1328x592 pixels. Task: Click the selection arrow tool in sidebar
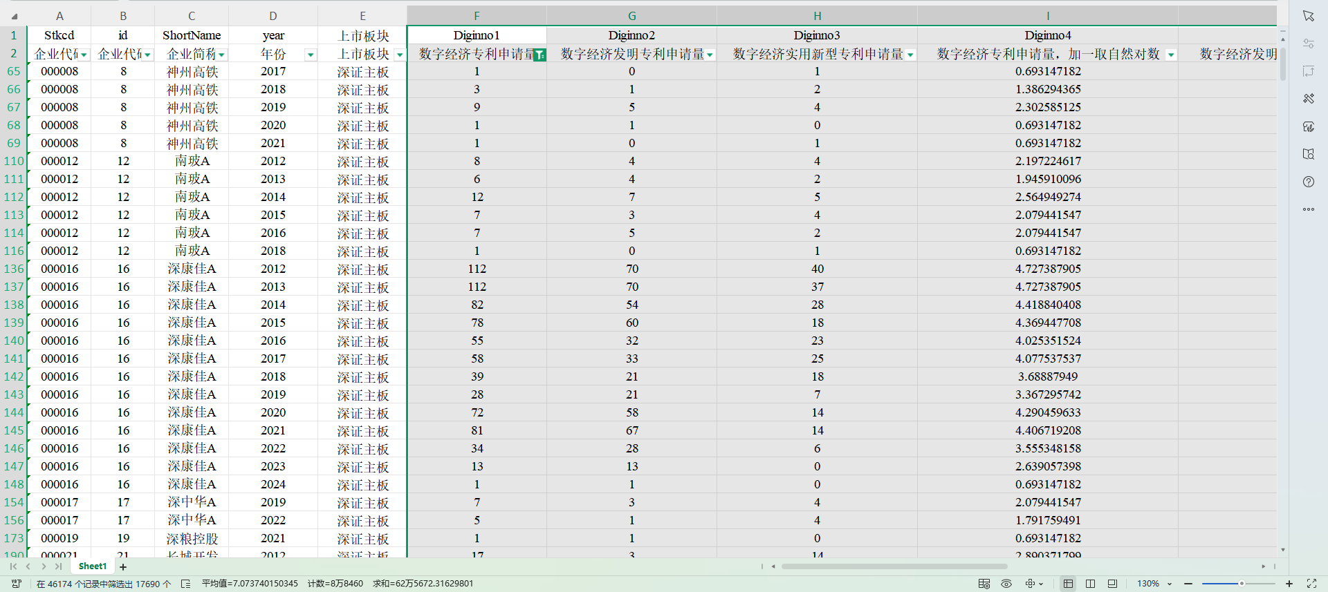coord(1308,16)
